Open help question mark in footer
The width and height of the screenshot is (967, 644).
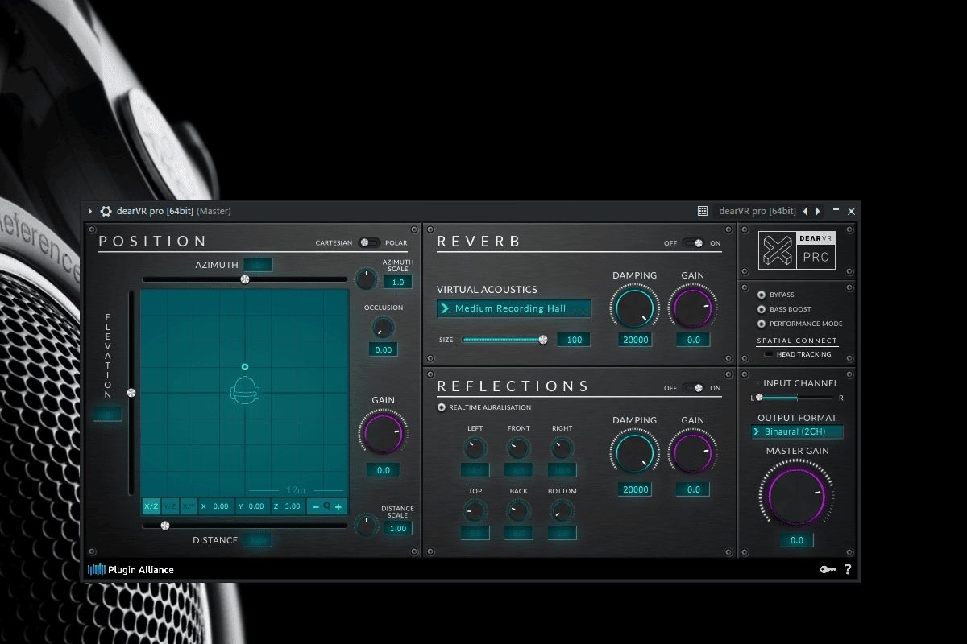(x=848, y=569)
